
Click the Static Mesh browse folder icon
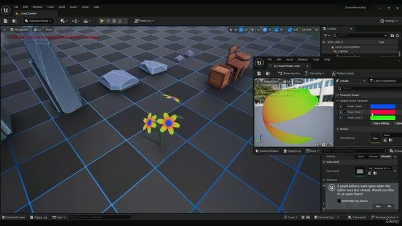pyautogui.click(x=375, y=173)
